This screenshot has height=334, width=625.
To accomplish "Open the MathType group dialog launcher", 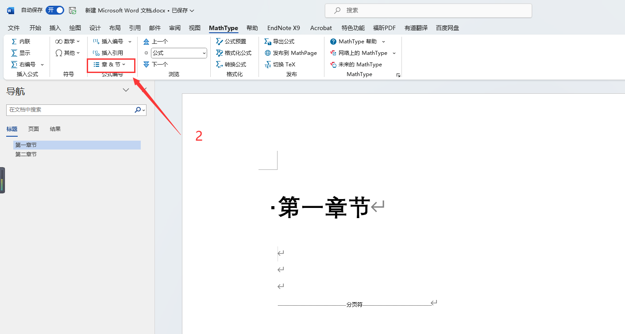I will (398, 75).
